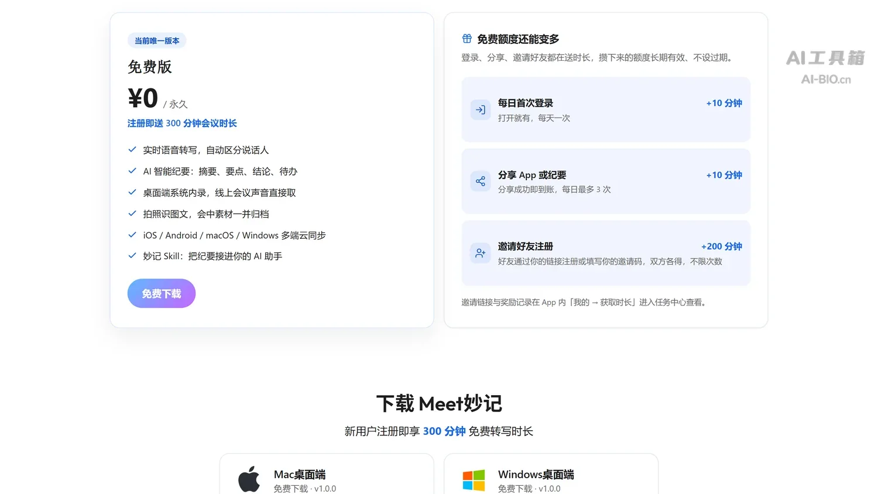878x494 pixels.
Task: Click the 当前唯一版本 badge
Action: (x=157, y=40)
